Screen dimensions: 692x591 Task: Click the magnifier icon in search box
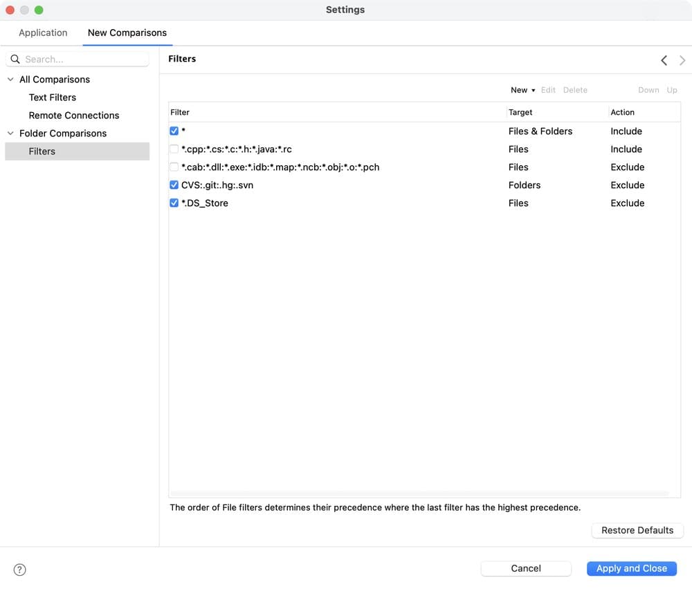click(15, 59)
